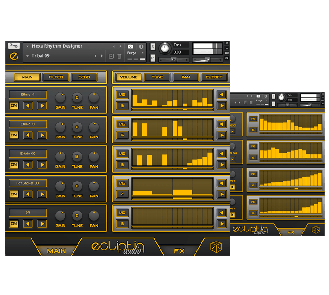This screenshot has width=329, height=295.
Task: Select the previous sample before Hat Shaker 09
Action: coord(28,194)
